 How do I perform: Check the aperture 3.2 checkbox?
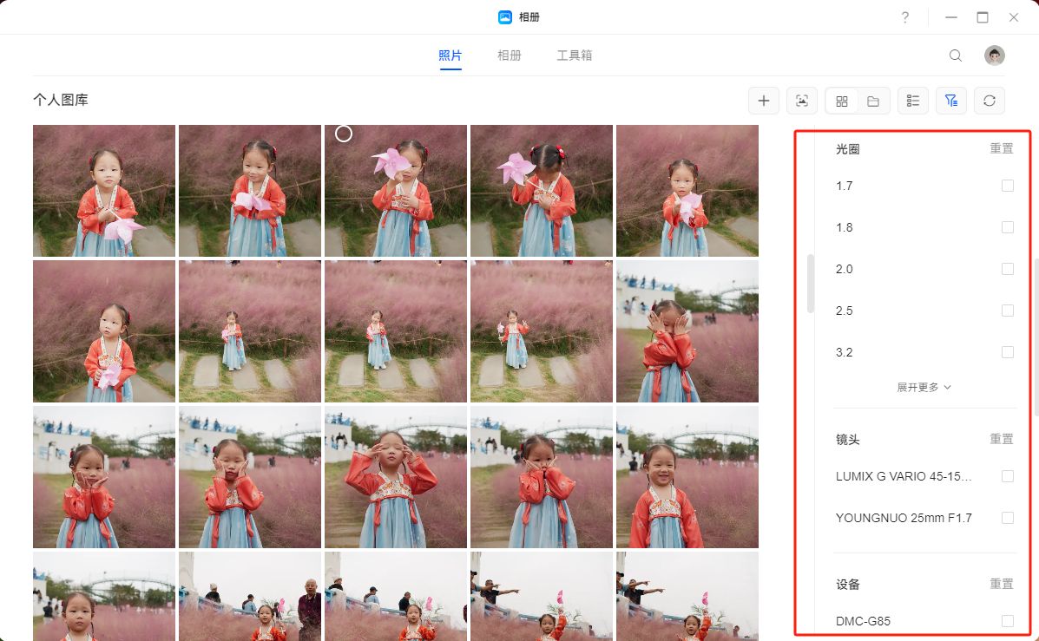click(1007, 352)
